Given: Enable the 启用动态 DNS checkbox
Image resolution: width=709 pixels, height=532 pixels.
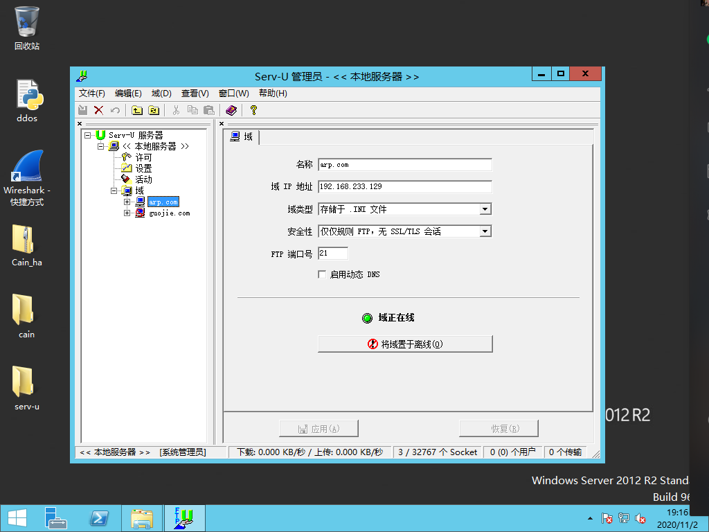Looking at the screenshot, I should click(322, 274).
